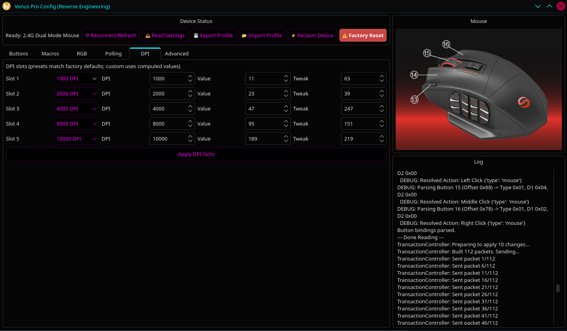Decrease the Slot 4 Tweak value
The image size is (567, 331).
coord(382,126)
